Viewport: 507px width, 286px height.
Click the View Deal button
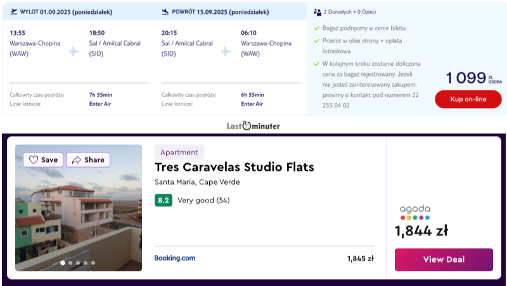click(x=444, y=259)
